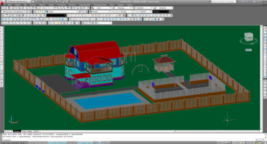Open the WCS dropdown below the ViewCube

[x=249, y=50]
